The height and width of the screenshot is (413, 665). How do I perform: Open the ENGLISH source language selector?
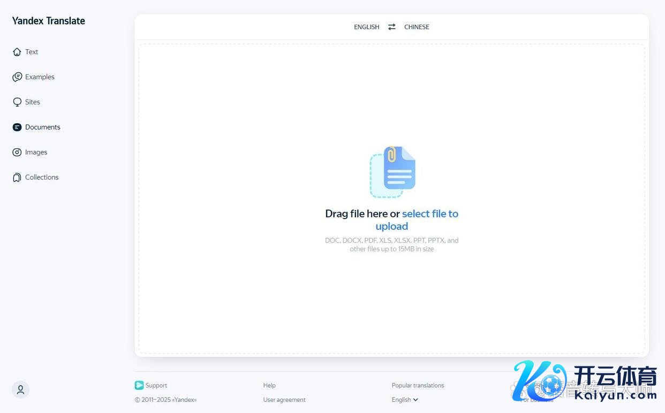click(366, 27)
